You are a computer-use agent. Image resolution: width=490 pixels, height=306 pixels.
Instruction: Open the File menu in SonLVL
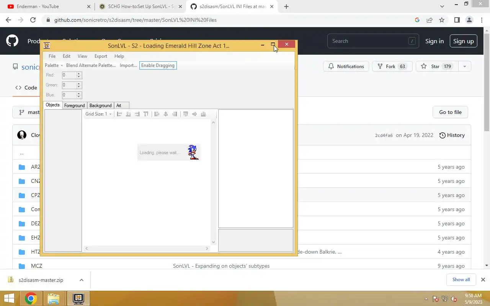point(52,56)
